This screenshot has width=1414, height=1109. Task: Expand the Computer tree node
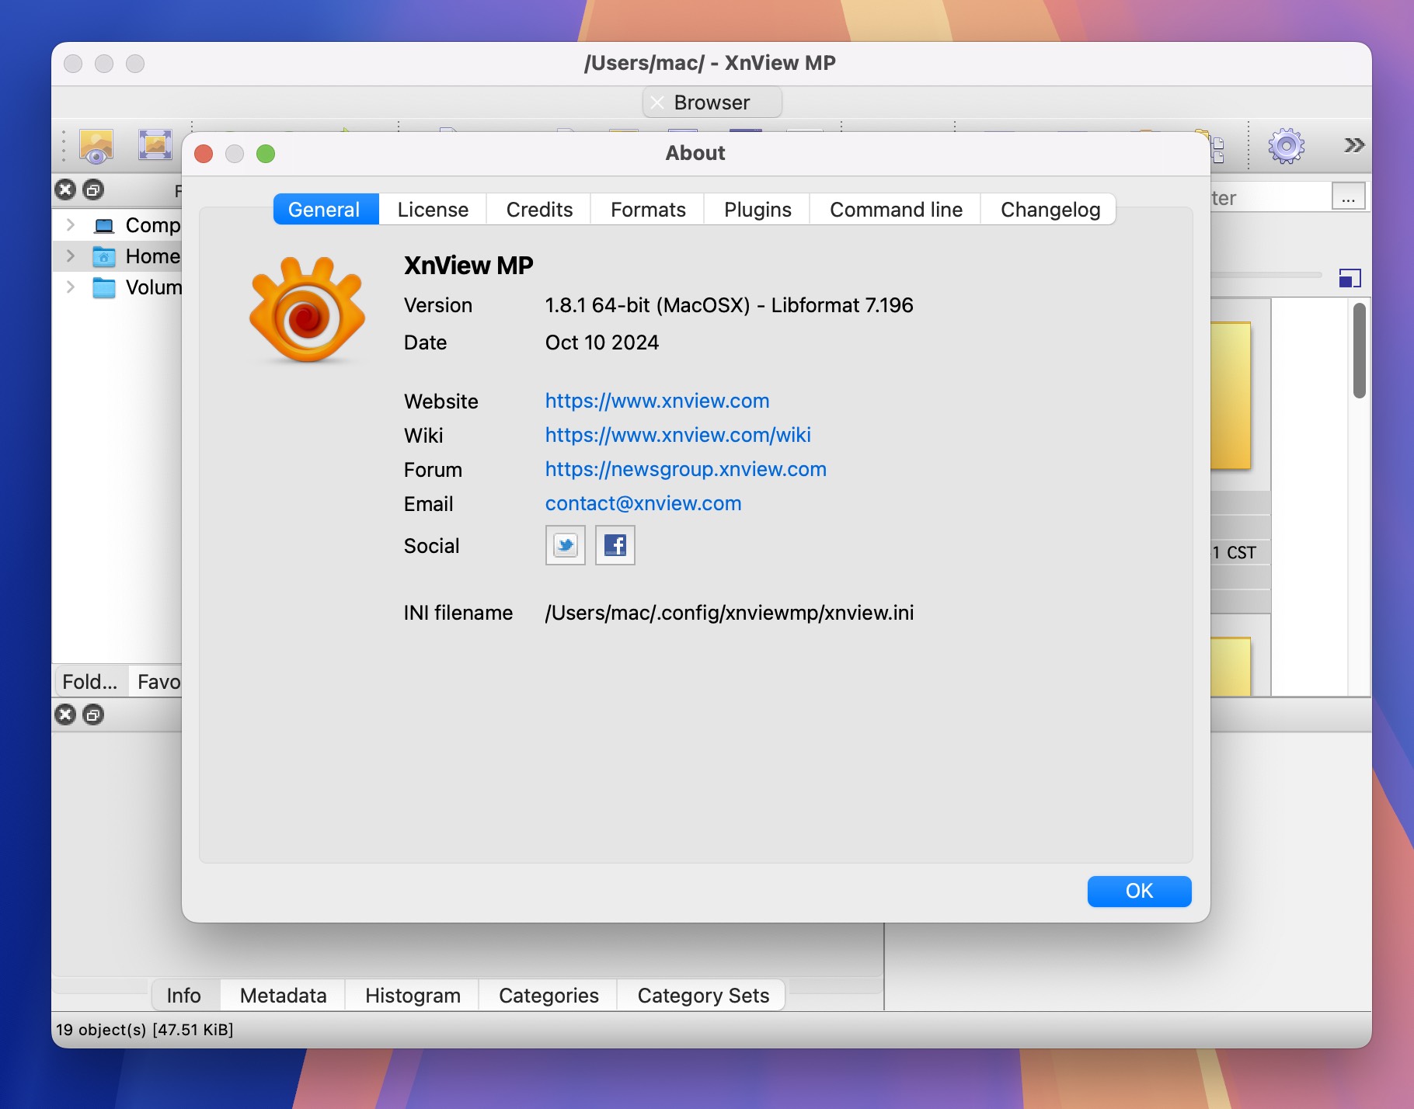click(71, 225)
